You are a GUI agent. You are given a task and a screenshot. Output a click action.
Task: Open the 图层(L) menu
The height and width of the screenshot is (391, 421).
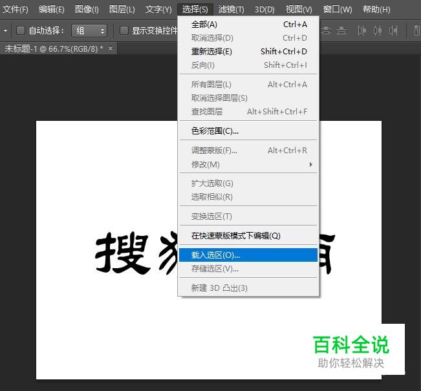[x=122, y=10]
